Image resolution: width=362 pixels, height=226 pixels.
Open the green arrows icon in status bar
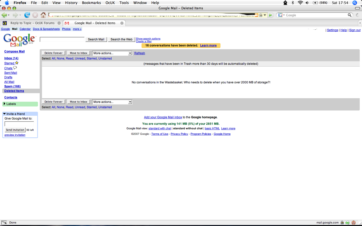coord(347,222)
